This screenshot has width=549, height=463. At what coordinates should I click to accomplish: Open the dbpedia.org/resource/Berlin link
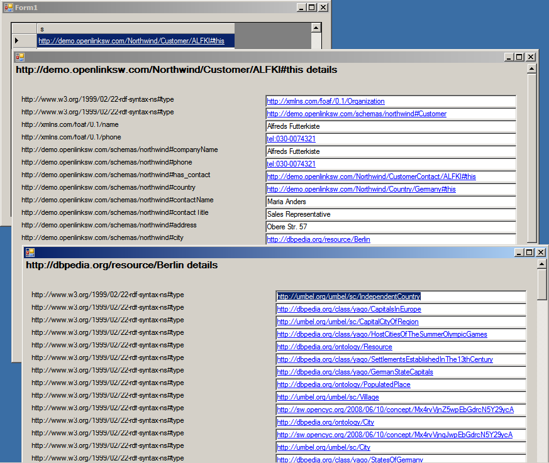[x=318, y=239]
